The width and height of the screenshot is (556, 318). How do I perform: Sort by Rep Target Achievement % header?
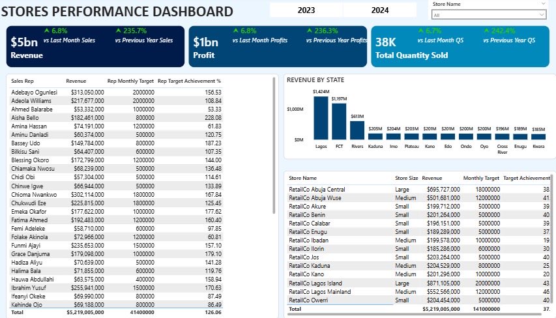(189, 81)
